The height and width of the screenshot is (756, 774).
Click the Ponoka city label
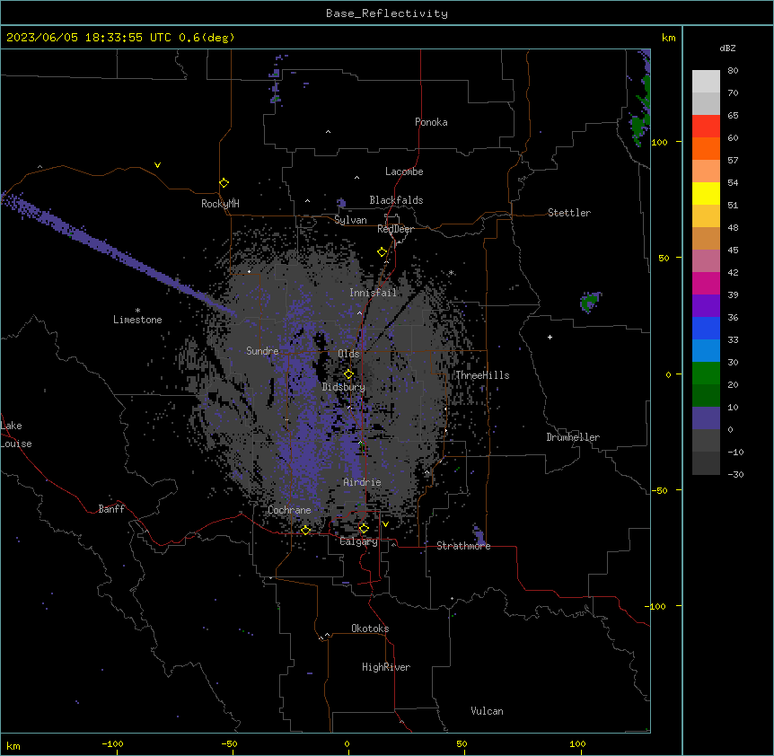tap(431, 122)
